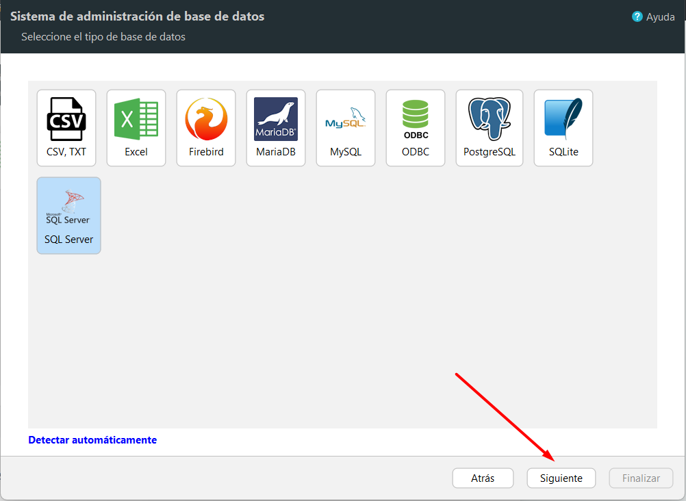686x501 pixels.
Task: Click the Ayuda help text
Action: coord(660,17)
